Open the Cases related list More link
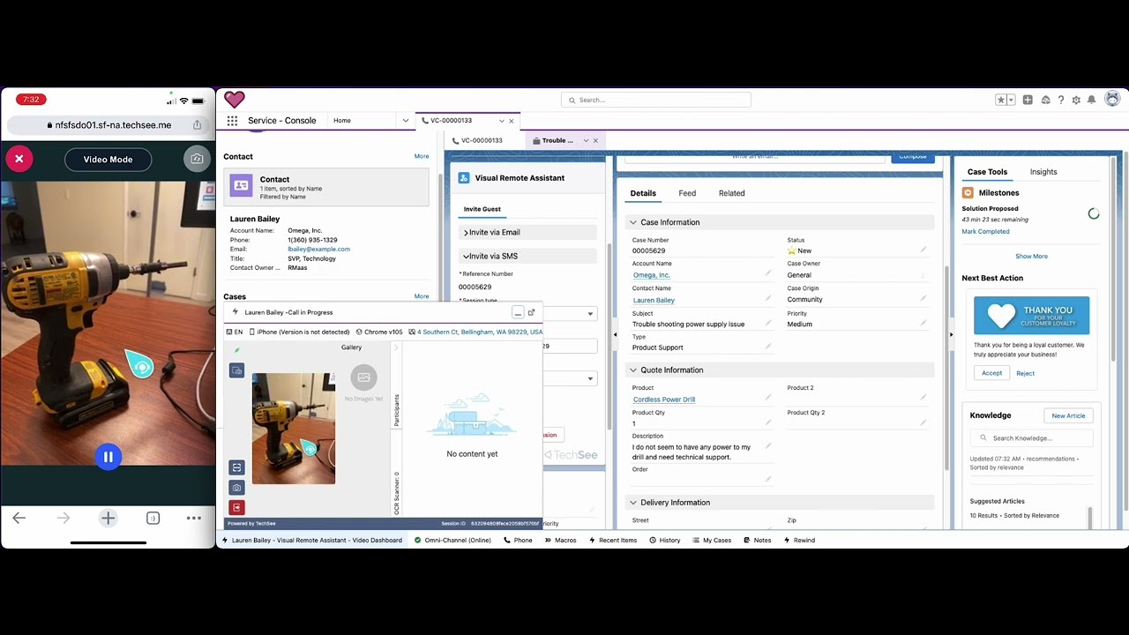Screen dimensions: 1129x635 [422, 296]
